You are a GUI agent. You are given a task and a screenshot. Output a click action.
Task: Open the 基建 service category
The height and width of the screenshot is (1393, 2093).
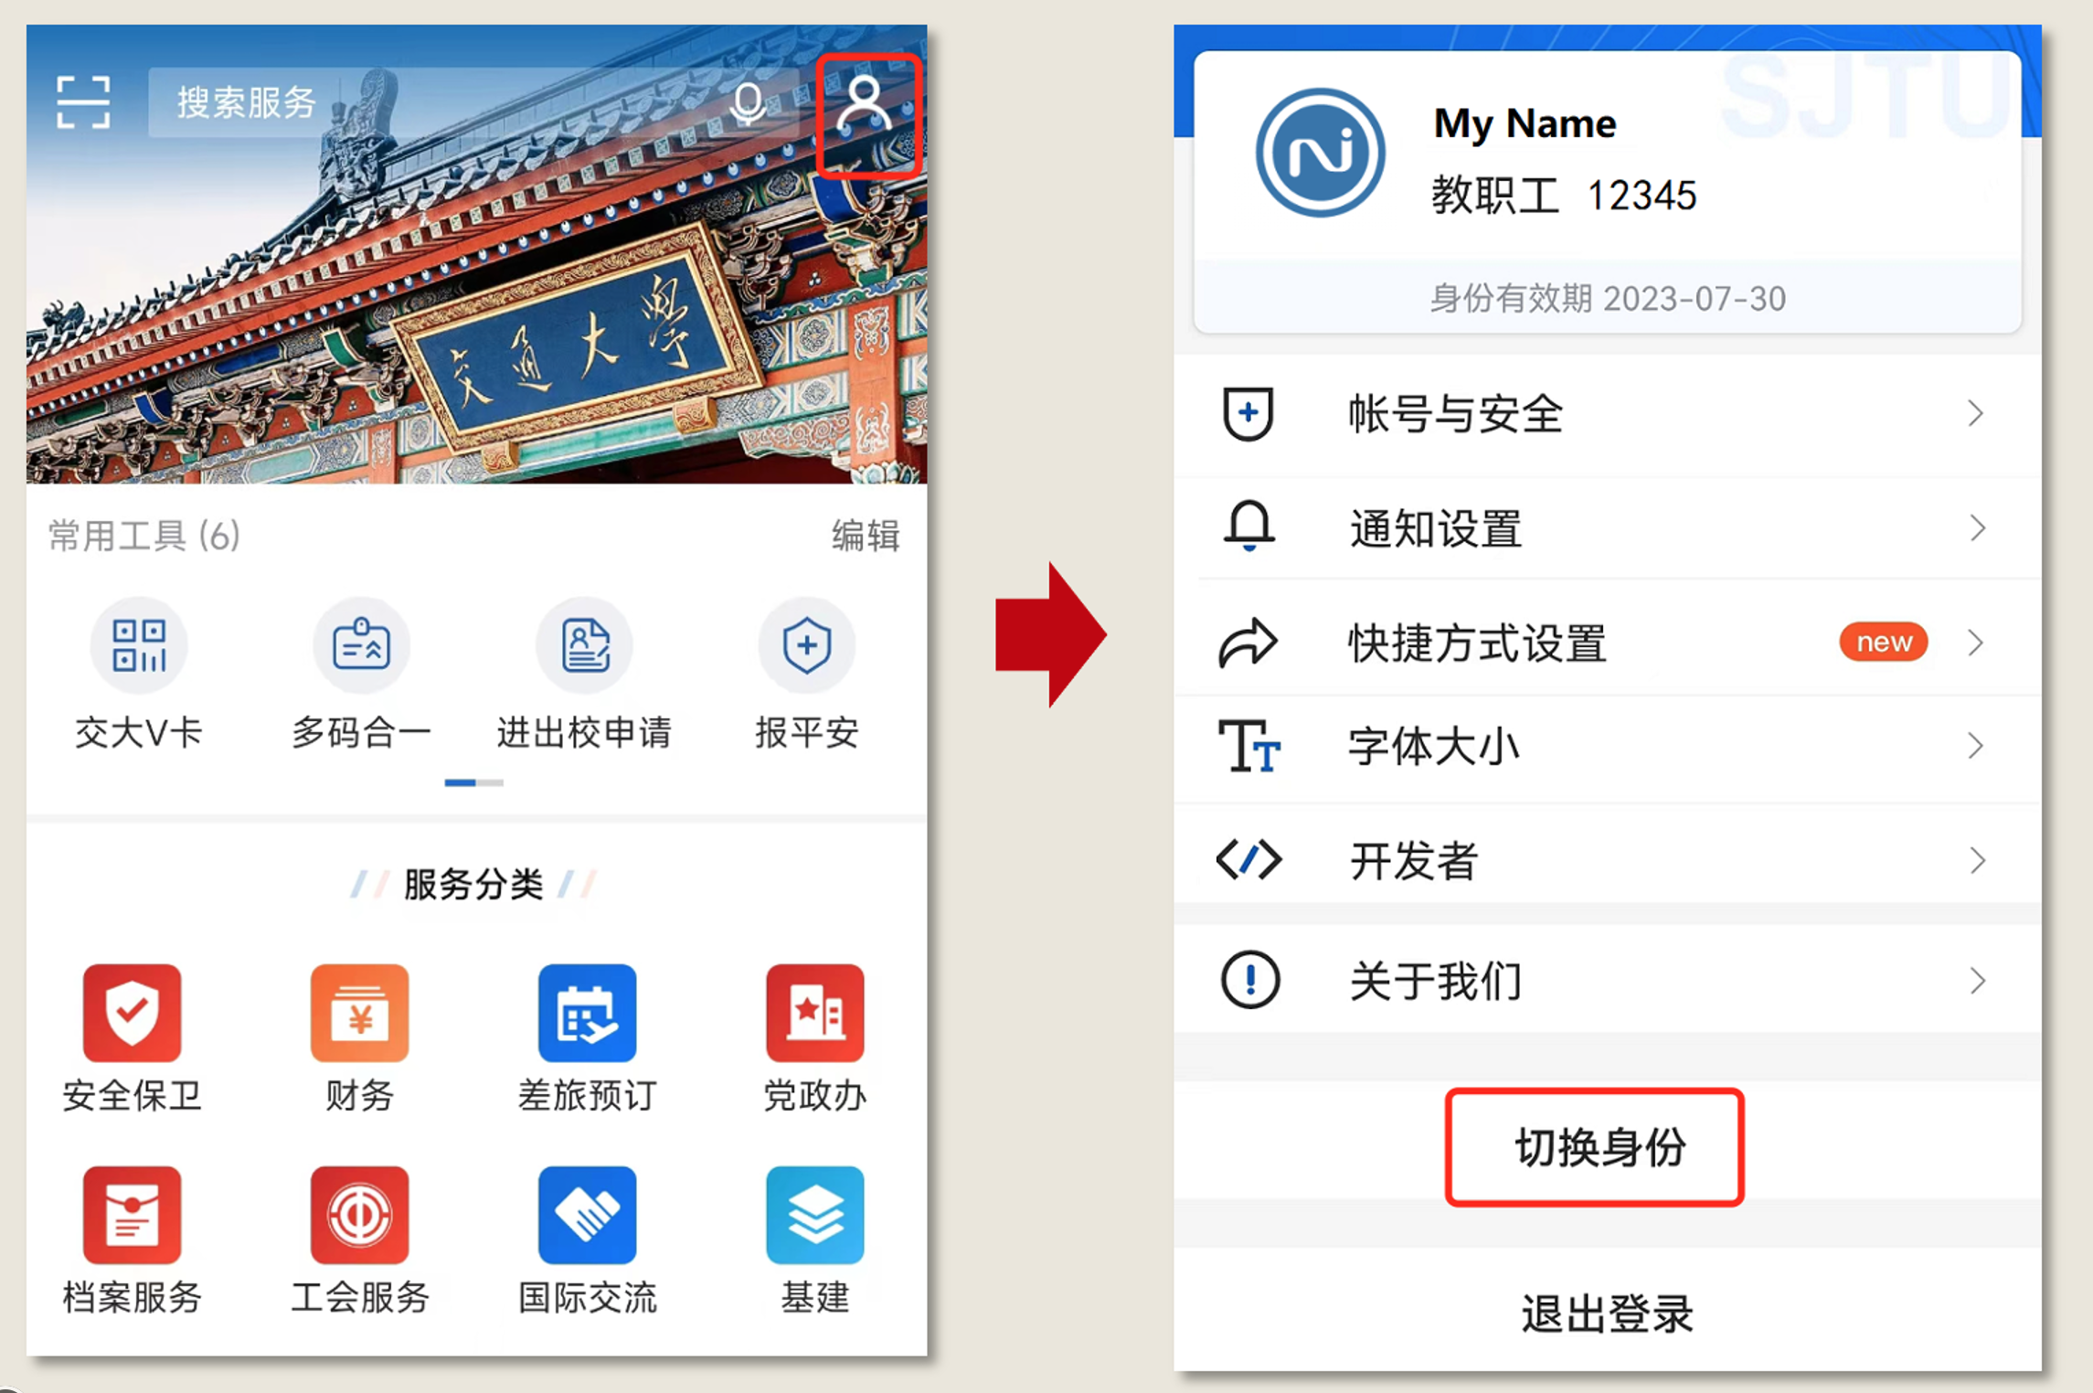pyautogui.click(x=815, y=1215)
